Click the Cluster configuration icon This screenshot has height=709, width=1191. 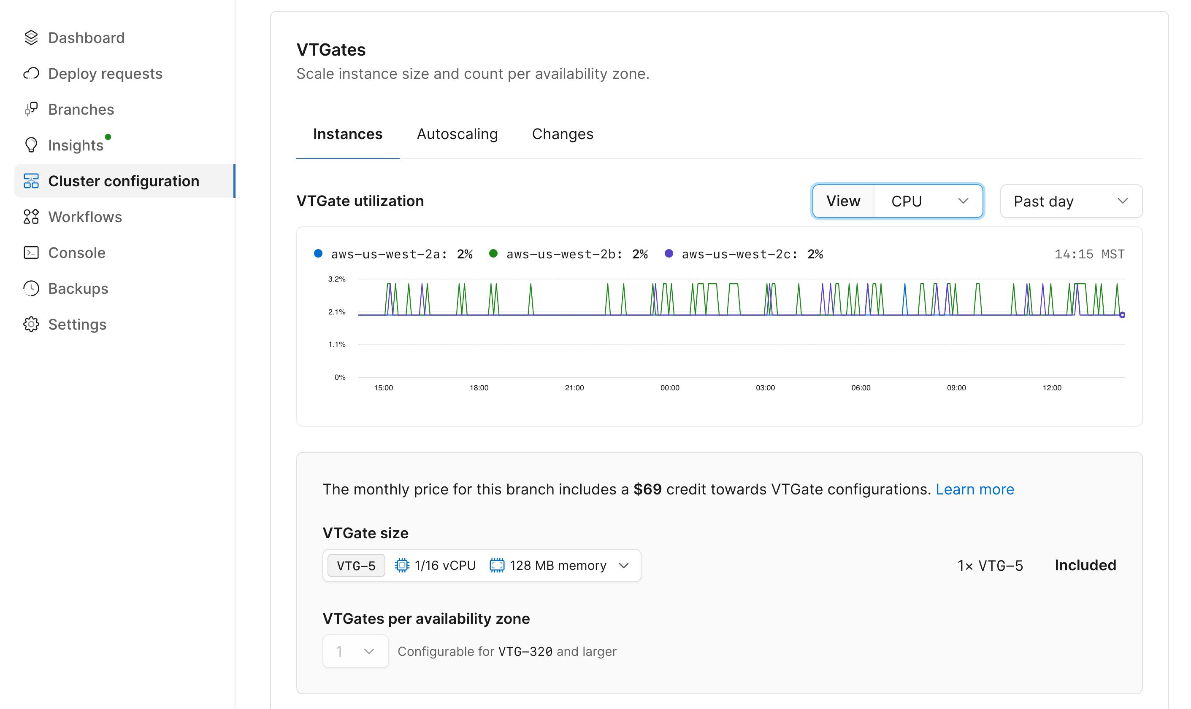pyautogui.click(x=31, y=181)
